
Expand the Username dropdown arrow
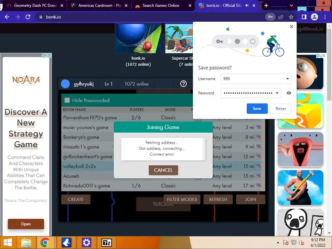point(287,79)
